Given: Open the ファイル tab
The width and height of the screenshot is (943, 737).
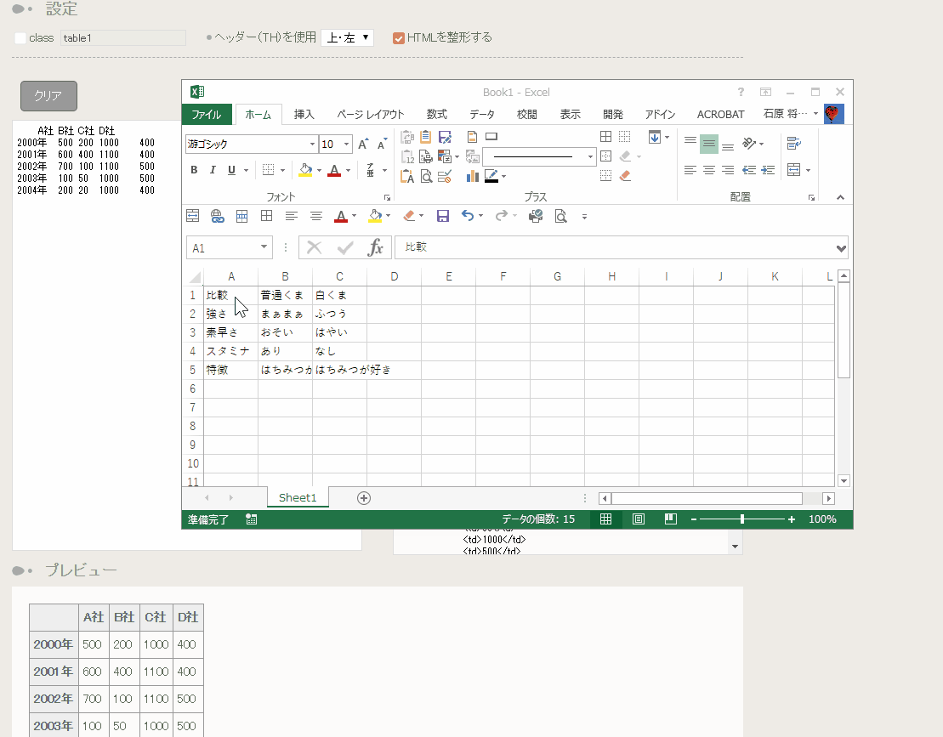Looking at the screenshot, I should click(x=207, y=114).
